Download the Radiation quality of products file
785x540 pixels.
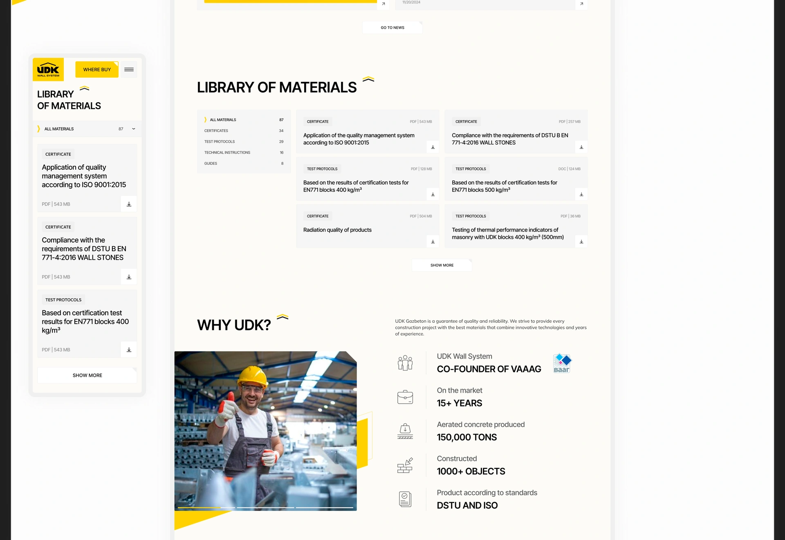point(433,242)
